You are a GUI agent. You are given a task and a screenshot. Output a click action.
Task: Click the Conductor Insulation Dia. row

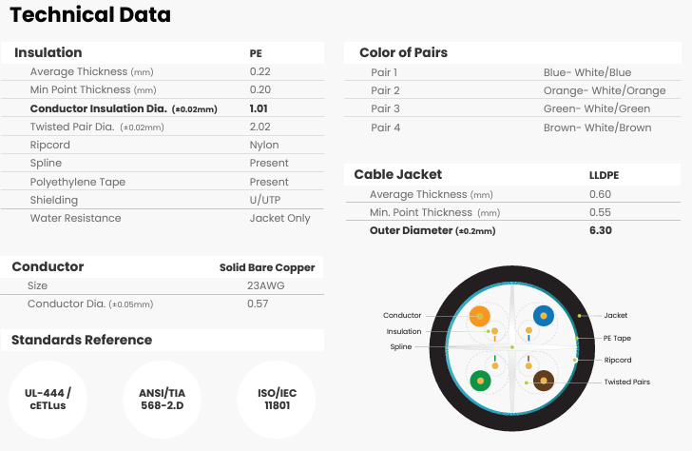[x=163, y=108]
